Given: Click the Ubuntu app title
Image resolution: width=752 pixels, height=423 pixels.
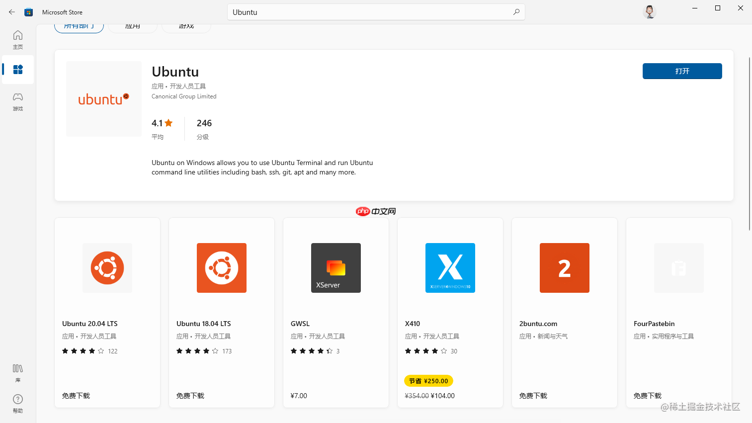Looking at the screenshot, I should pyautogui.click(x=175, y=72).
